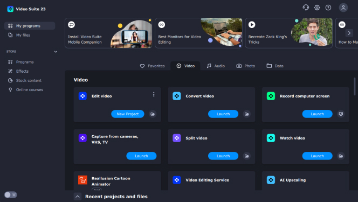The height and width of the screenshot is (202, 358).
Task: Toggle the light/dark theme switch
Action: click(x=10, y=194)
